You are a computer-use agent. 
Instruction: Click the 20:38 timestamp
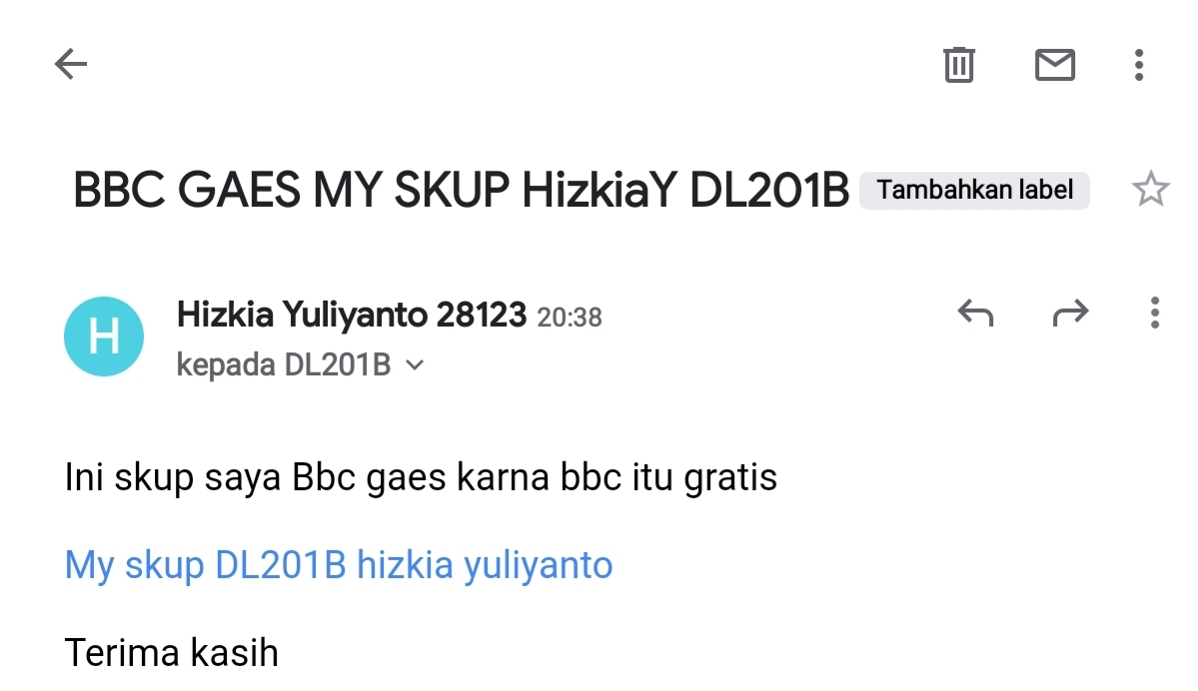click(570, 317)
